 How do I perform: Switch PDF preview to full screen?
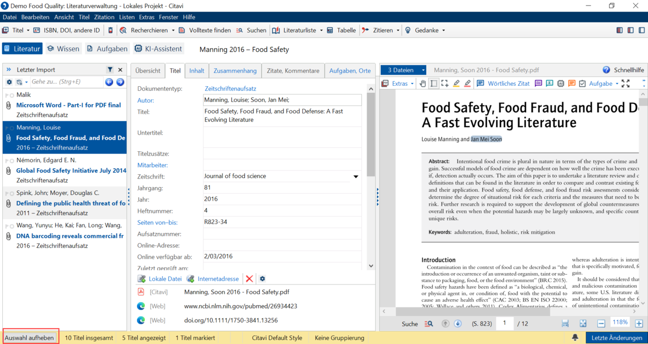click(x=626, y=84)
